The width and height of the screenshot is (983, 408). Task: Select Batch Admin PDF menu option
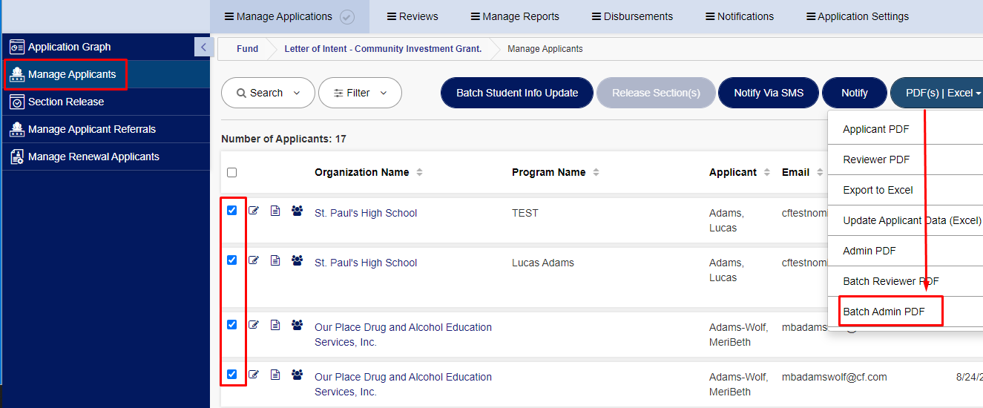pos(884,312)
